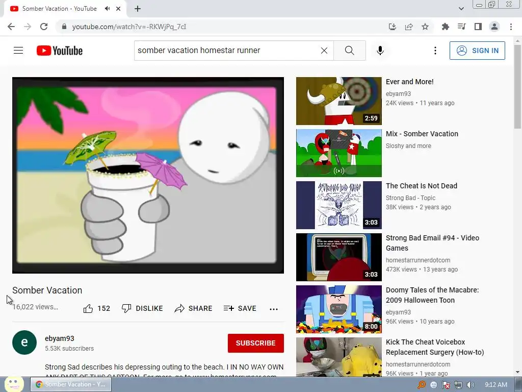The width and height of the screenshot is (522, 392).
Task: Go to the YouTube home logo
Action: (60, 51)
